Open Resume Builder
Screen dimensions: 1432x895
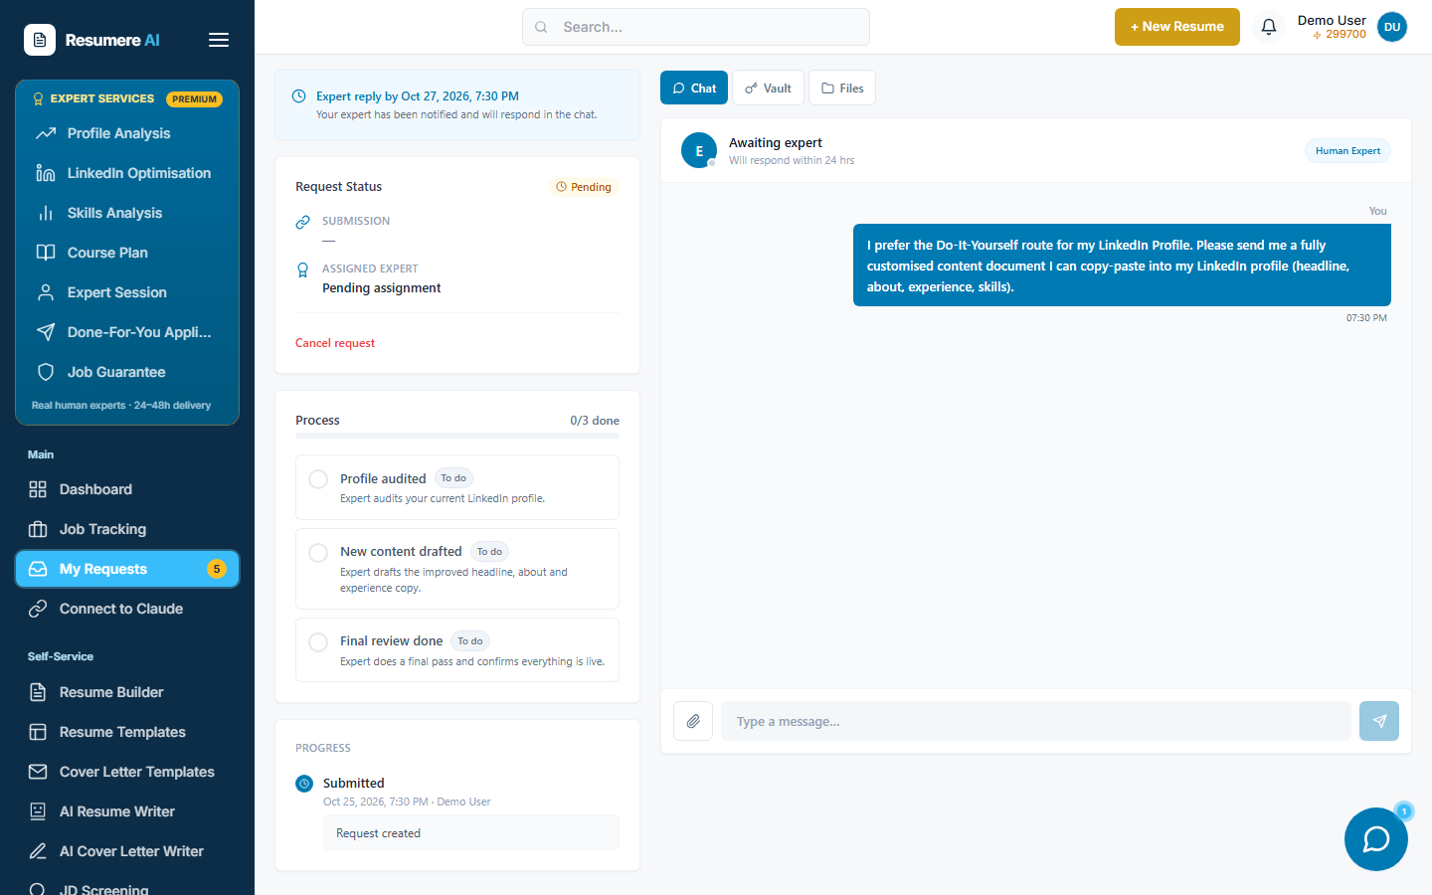[x=127, y=692]
